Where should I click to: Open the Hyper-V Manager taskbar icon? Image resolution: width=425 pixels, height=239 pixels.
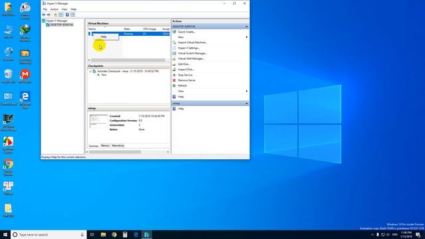(147, 234)
